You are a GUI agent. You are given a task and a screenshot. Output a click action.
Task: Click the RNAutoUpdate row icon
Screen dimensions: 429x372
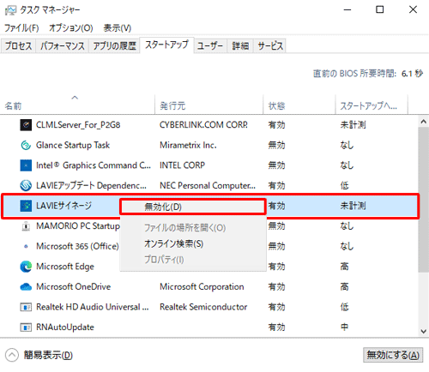pos(26,327)
